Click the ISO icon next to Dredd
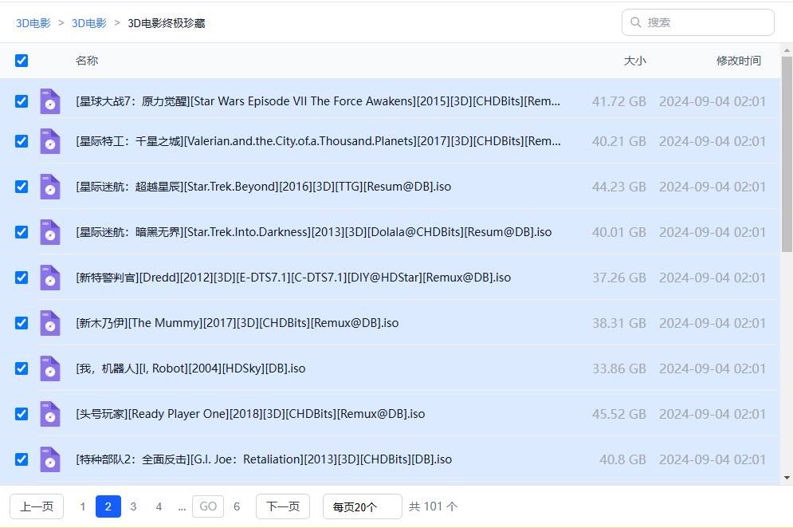 click(50, 278)
